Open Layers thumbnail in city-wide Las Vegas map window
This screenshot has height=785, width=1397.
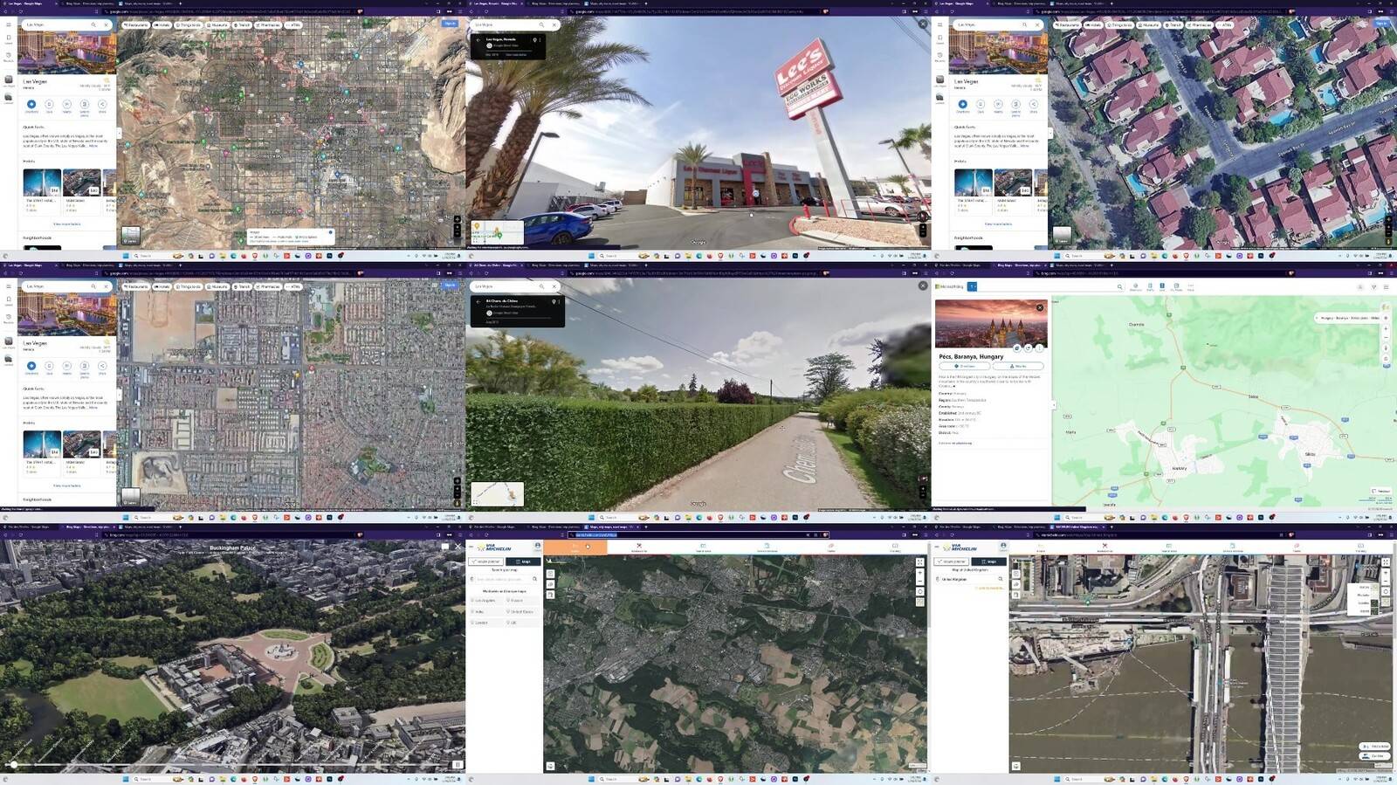coord(130,235)
